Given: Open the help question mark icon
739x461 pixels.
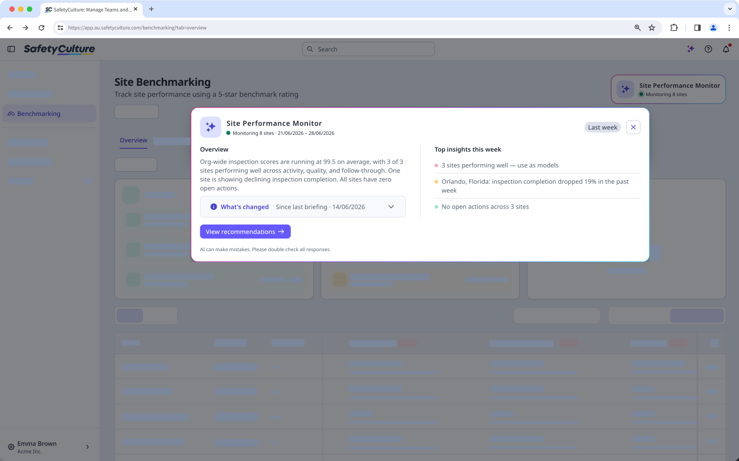Looking at the screenshot, I should 708,49.
